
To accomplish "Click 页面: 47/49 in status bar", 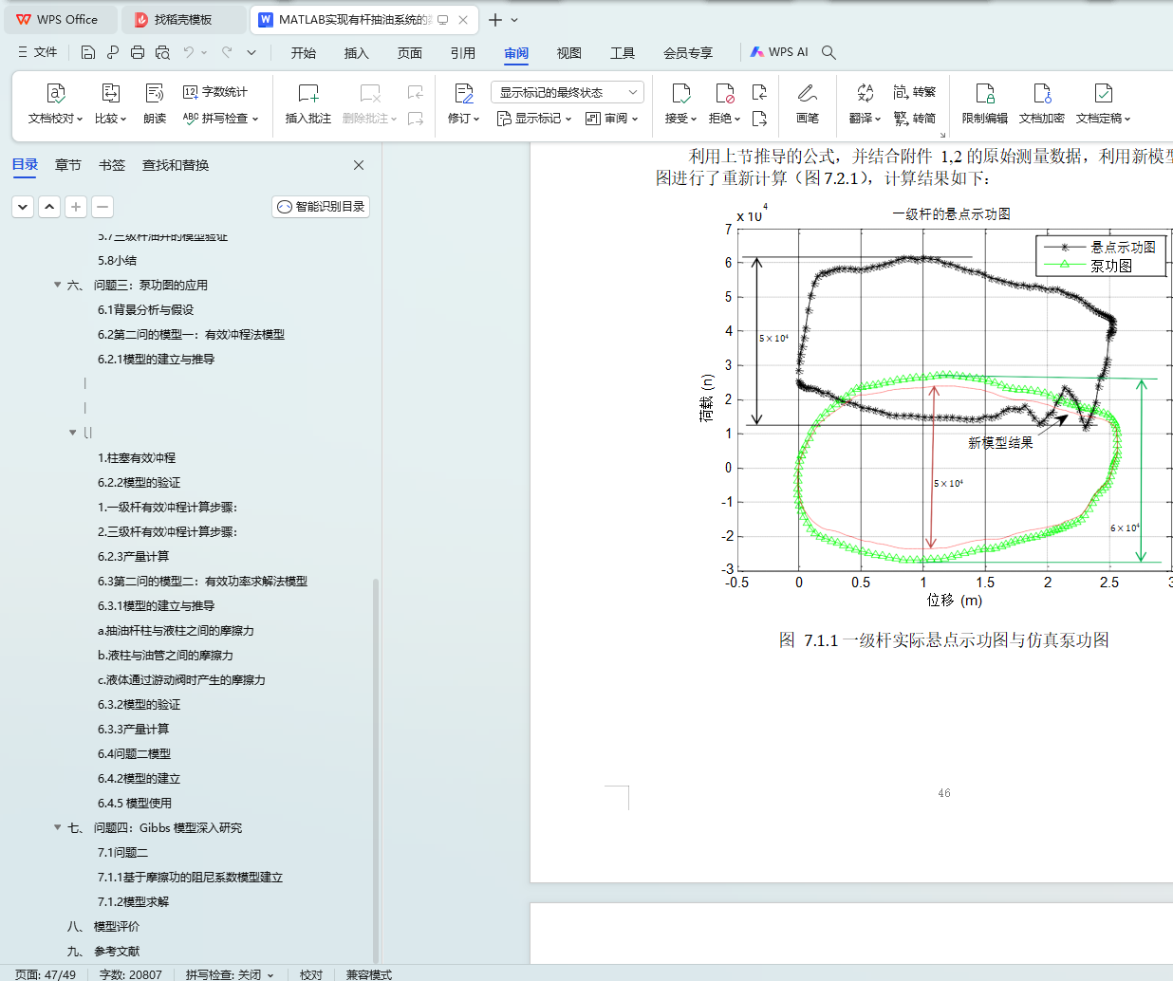I will pos(46,974).
